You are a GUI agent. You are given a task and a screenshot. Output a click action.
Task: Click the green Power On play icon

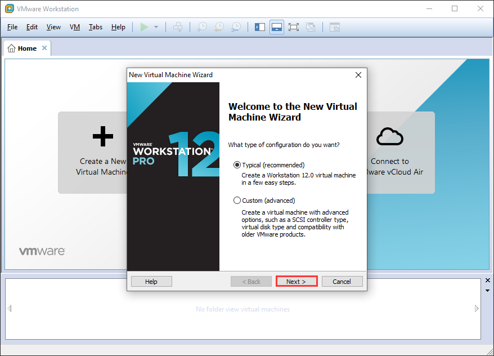[x=144, y=27]
